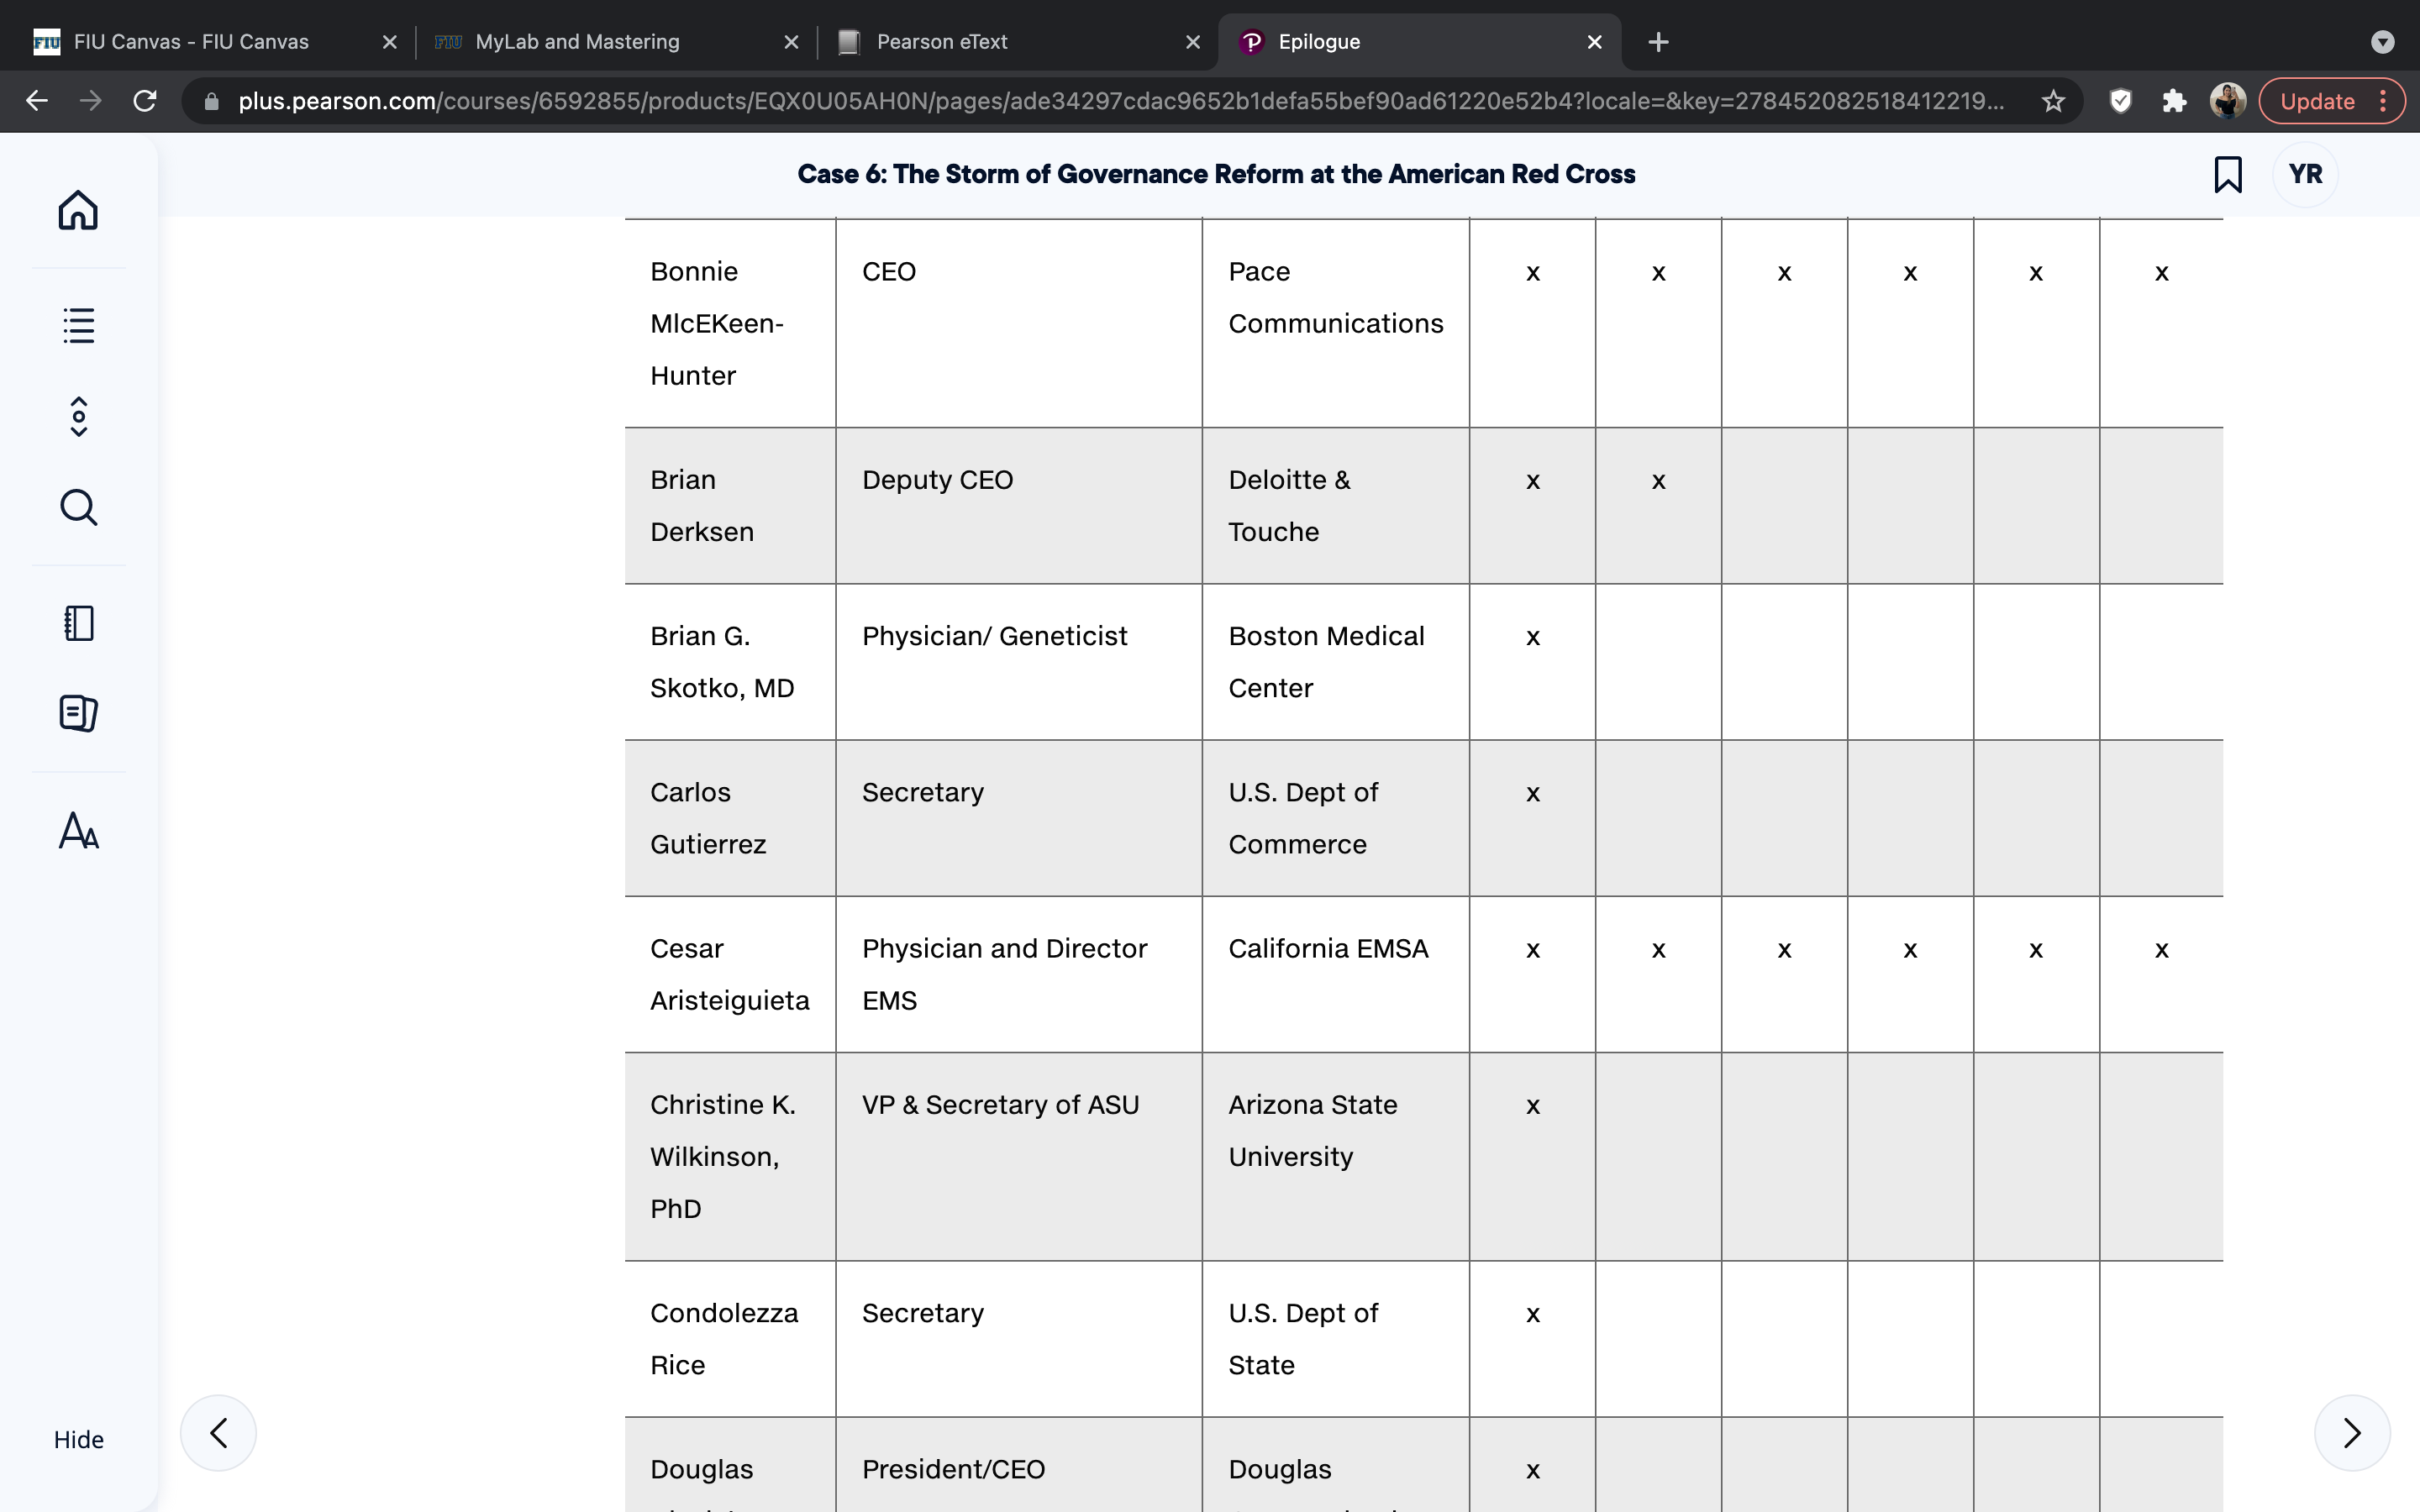Bookmark this page with bookmark icon
The width and height of the screenshot is (2420, 1512).
pyautogui.click(x=2227, y=174)
